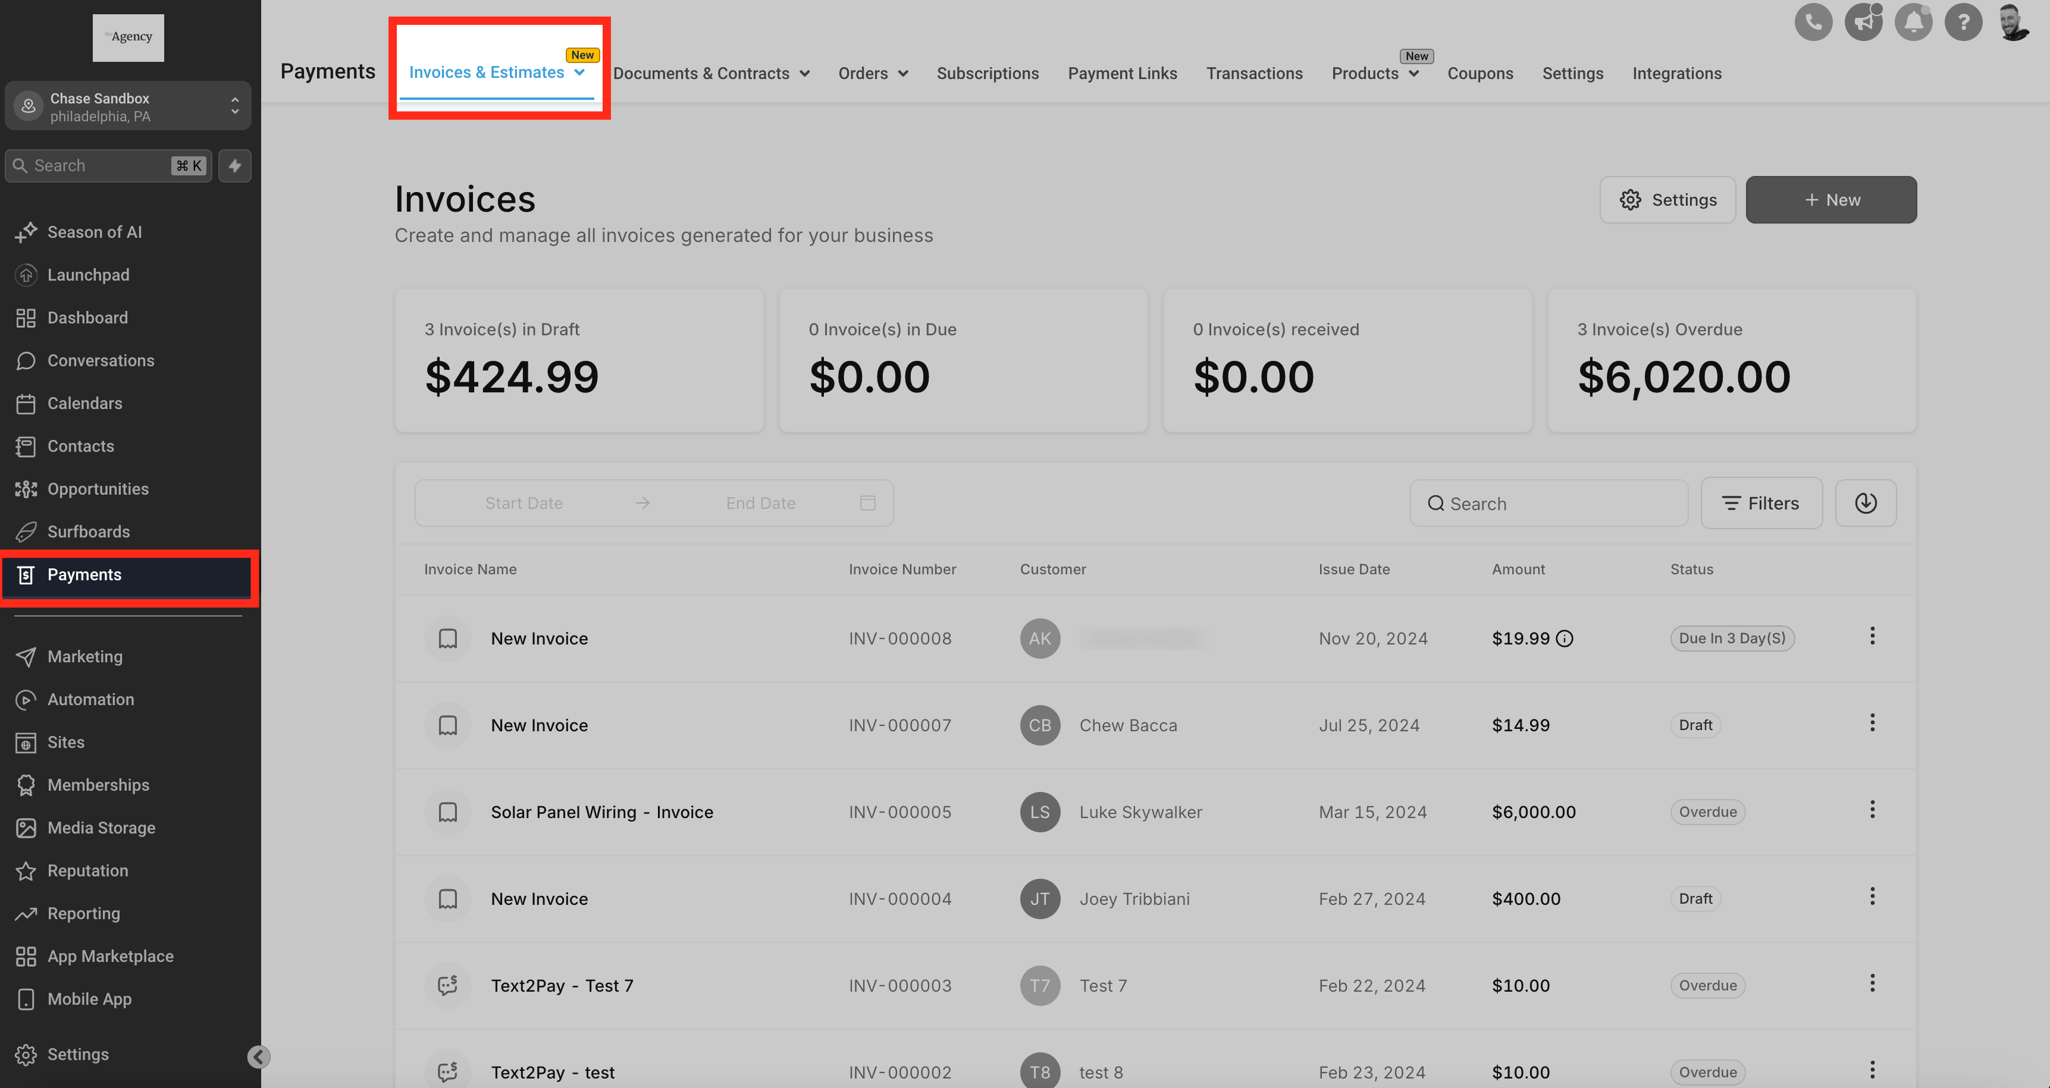The width and height of the screenshot is (2050, 1088).
Task: Click the info icon beside $19.99
Action: tap(1565, 639)
